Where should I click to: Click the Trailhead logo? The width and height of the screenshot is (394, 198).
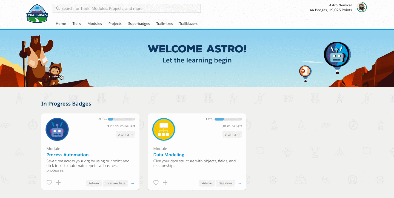coord(37,14)
